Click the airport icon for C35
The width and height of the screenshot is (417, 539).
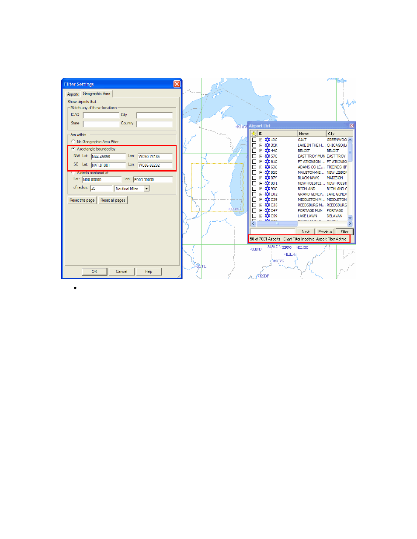(268, 205)
